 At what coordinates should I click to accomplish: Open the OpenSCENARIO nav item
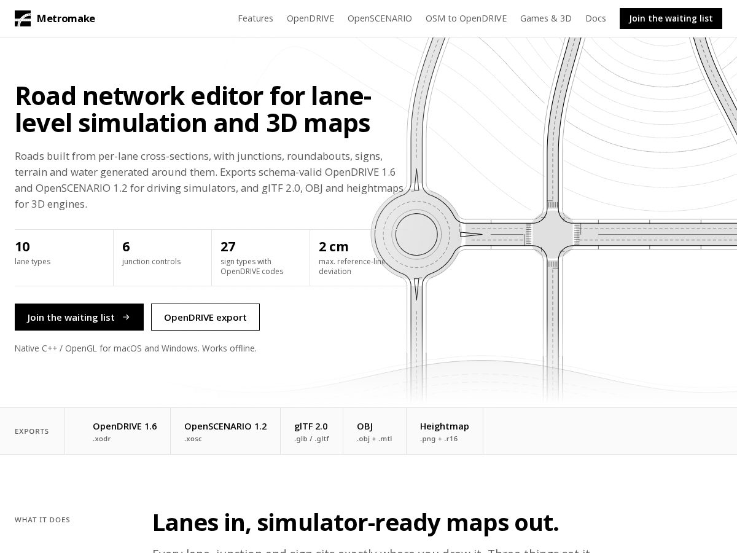(380, 18)
